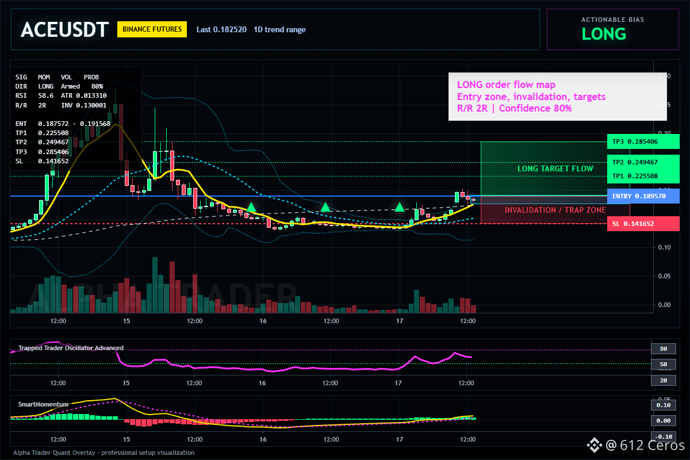Click the -0.10 level on SmartMomentum axis
The image size is (690, 460).
click(663, 436)
